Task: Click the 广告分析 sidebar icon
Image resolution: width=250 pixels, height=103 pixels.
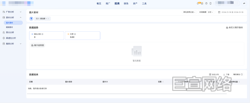Action: (4, 12)
